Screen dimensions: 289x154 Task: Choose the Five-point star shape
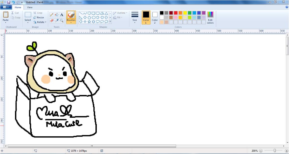click(89, 22)
